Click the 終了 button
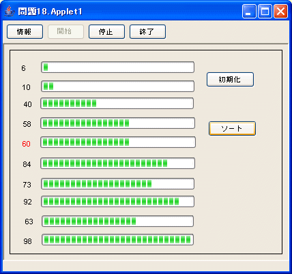Image resolution: width=292 pixels, height=274 pixels. point(147,32)
